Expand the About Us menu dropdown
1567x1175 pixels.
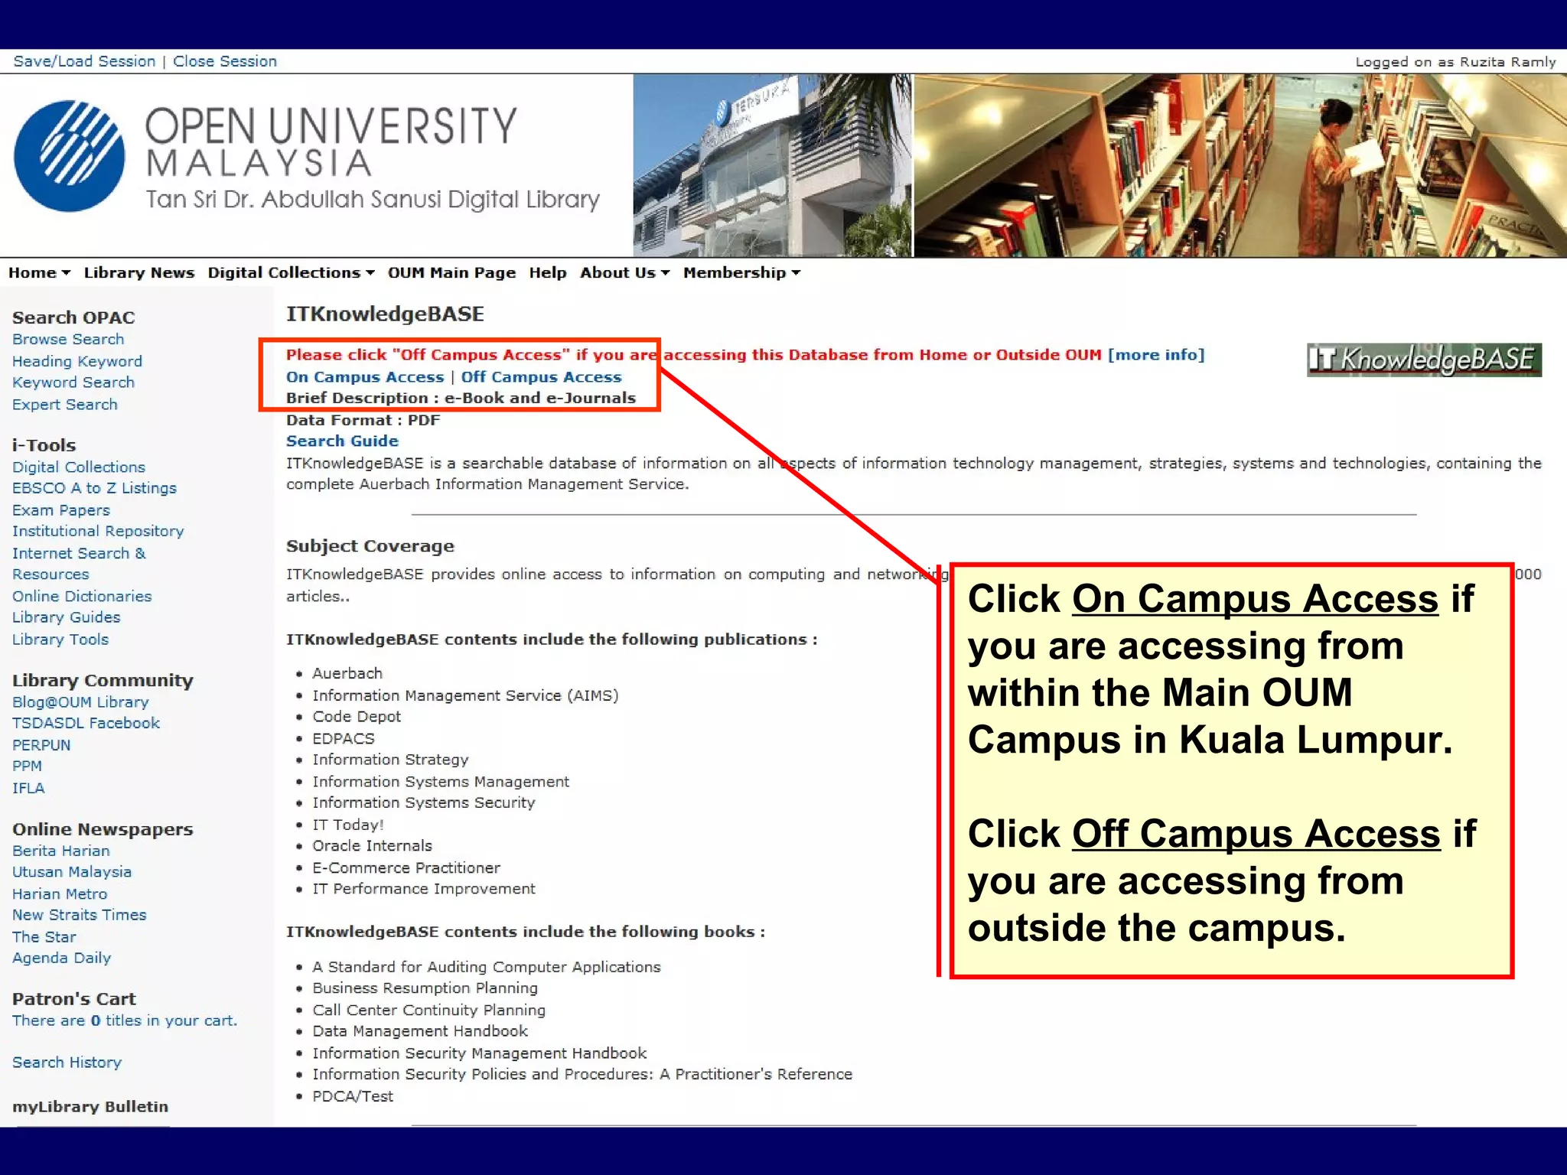point(624,273)
